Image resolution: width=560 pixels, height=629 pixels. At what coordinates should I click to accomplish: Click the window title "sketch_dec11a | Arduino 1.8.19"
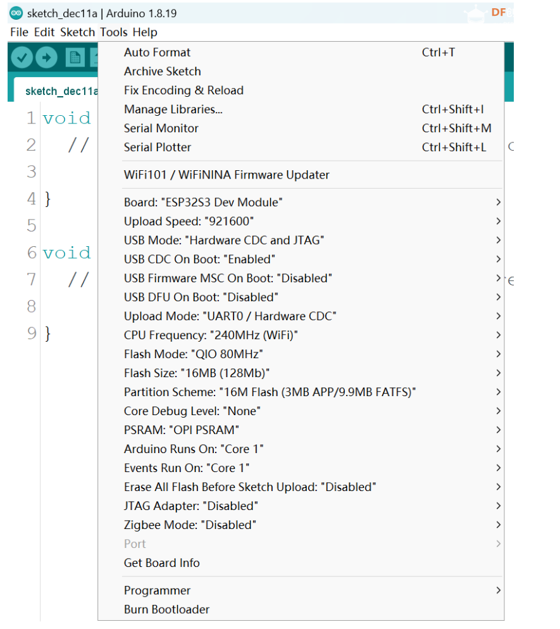[102, 14]
